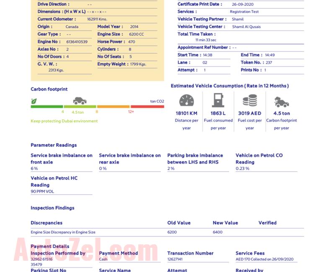
Task: Click the red segment of the carbon bar
Action: pos(147,107)
